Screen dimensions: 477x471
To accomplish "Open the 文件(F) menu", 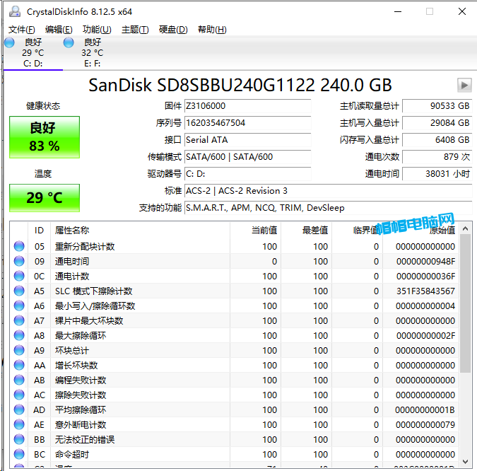I will click(21, 30).
